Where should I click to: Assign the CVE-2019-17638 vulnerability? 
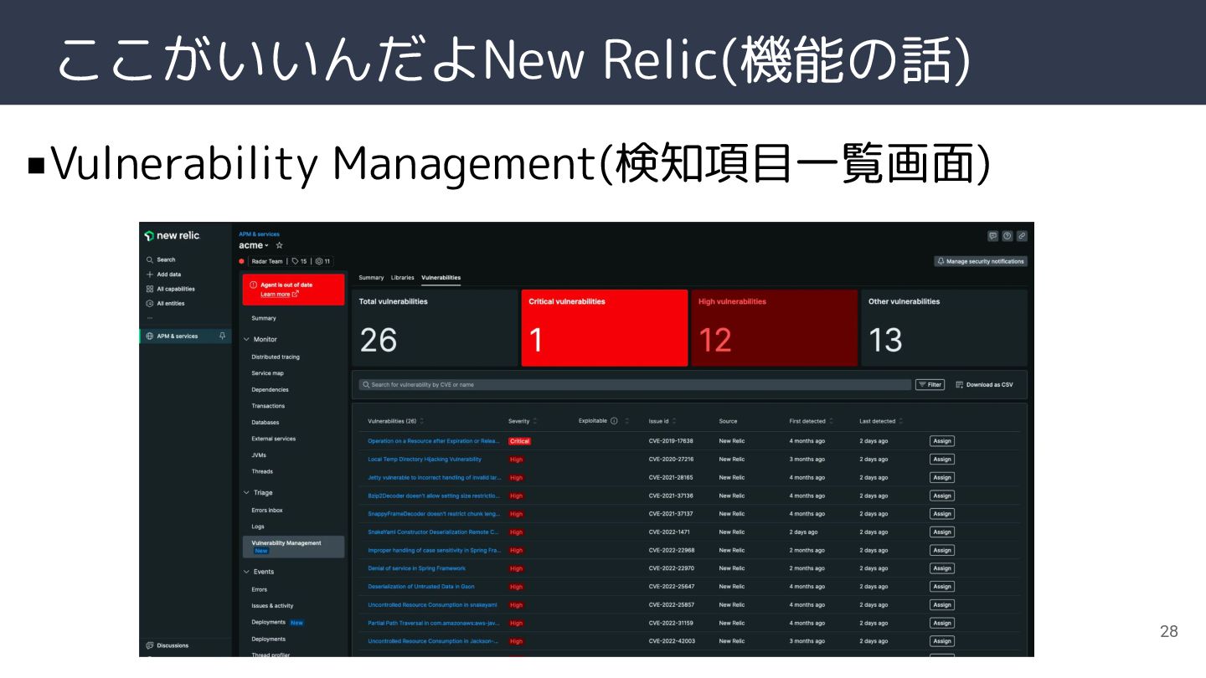click(942, 441)
